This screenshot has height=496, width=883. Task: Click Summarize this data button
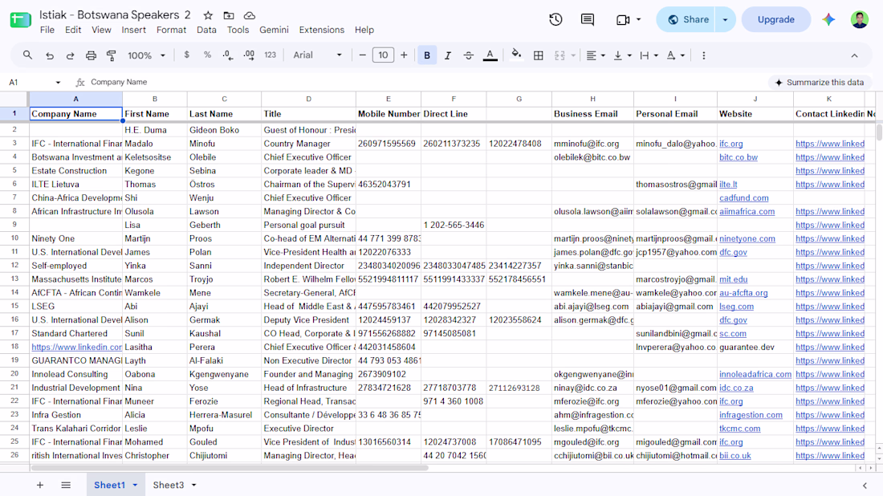point(820,82)
